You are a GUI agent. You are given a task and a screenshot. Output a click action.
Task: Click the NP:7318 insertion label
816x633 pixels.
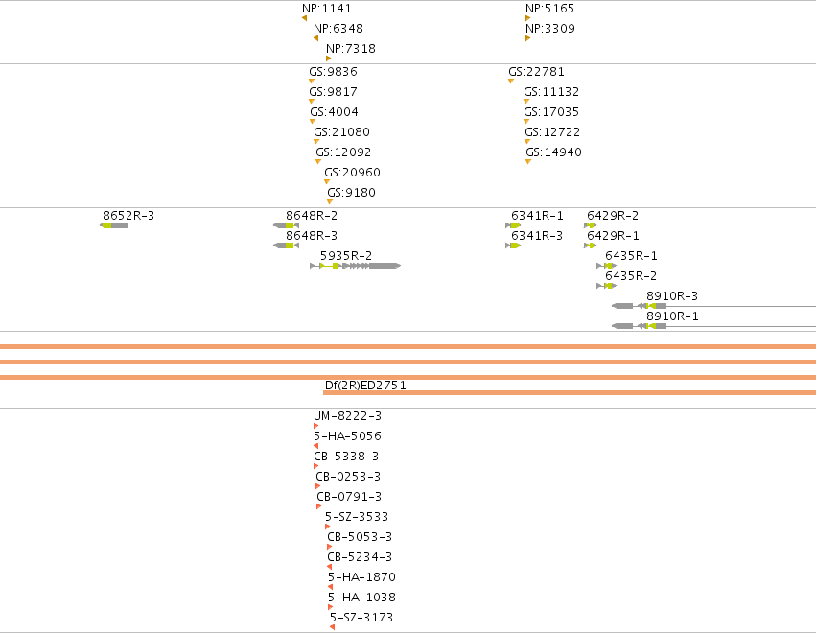pyautogui.click(x=351, y=48)
